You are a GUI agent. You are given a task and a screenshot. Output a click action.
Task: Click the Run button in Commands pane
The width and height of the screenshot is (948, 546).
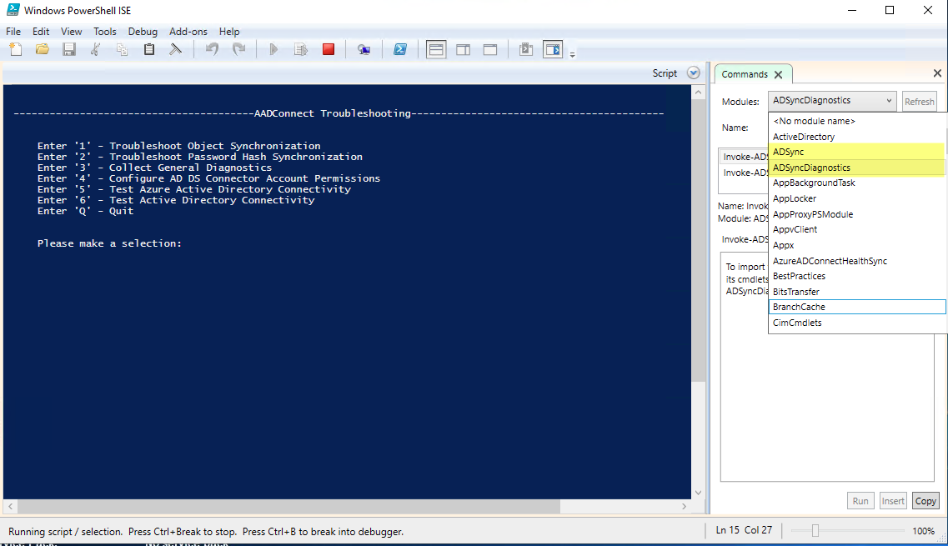tap(860, 501)
